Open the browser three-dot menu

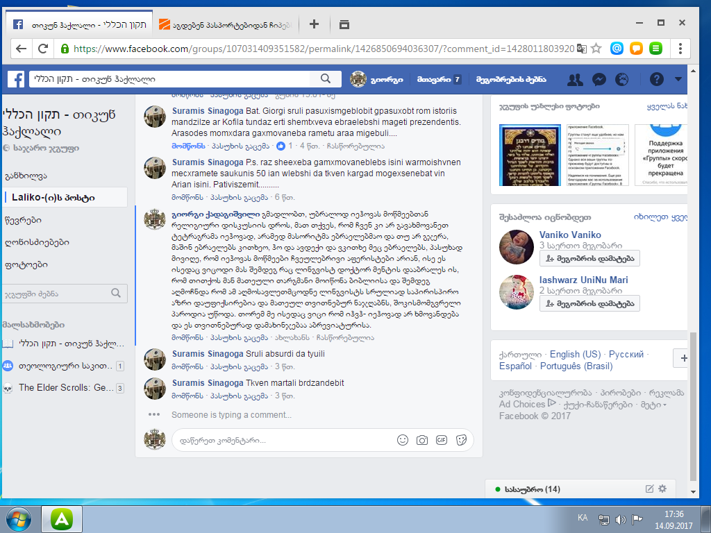[680, 49]
